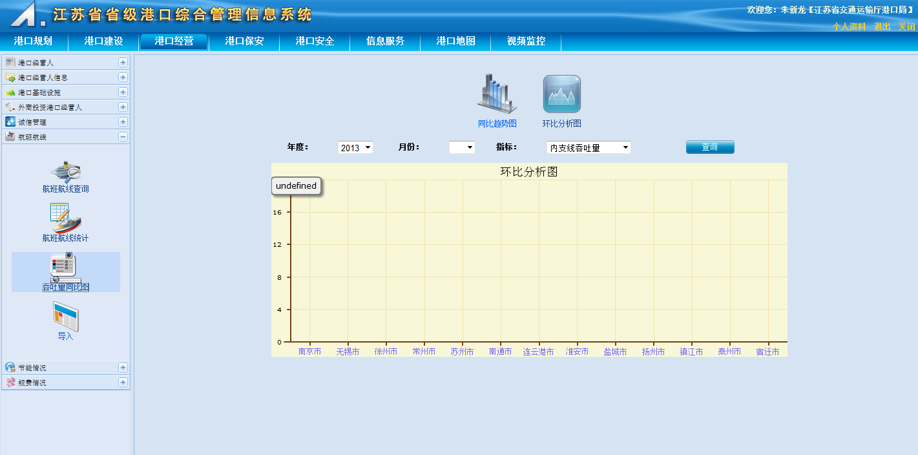Image resolution: width=918 pixels, height=455 pixels.
Task: Click the 退出 logout link
Action: tap(882, 26)
